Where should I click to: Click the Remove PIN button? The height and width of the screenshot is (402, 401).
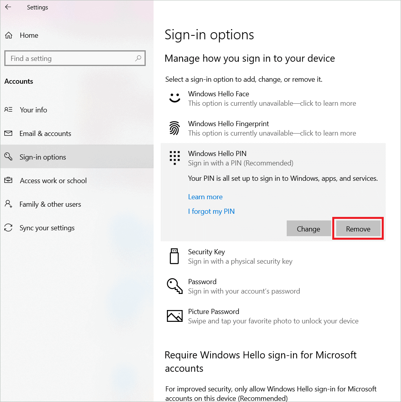[358, 228]
